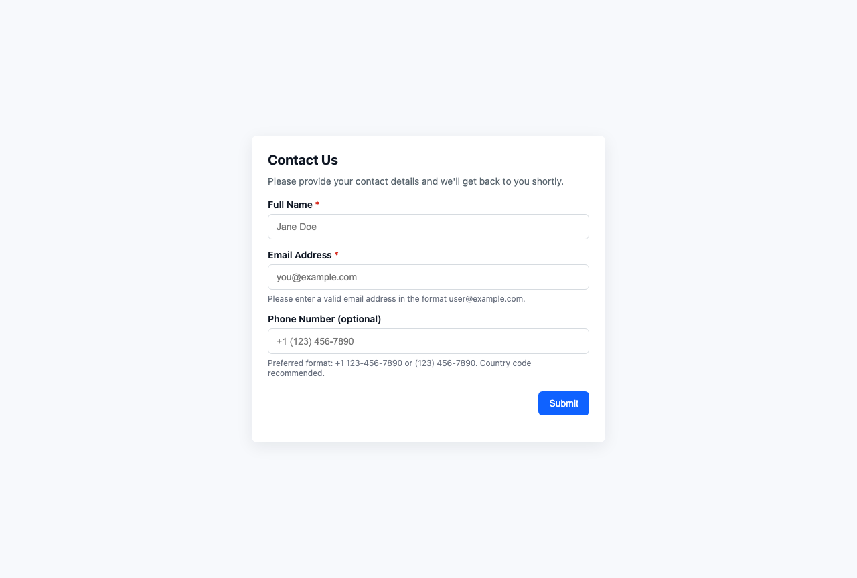Click the email format helper text
The height and width of the screenshot is (578, 857).
pyautogui.click(x=396, y=299)
